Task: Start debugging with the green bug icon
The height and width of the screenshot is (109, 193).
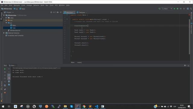Action: [x=178, y=9]
